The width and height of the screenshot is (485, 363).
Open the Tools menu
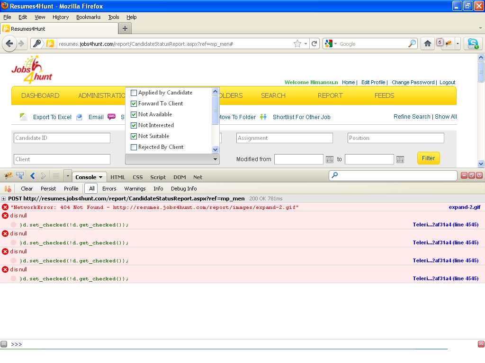(114, 17)
